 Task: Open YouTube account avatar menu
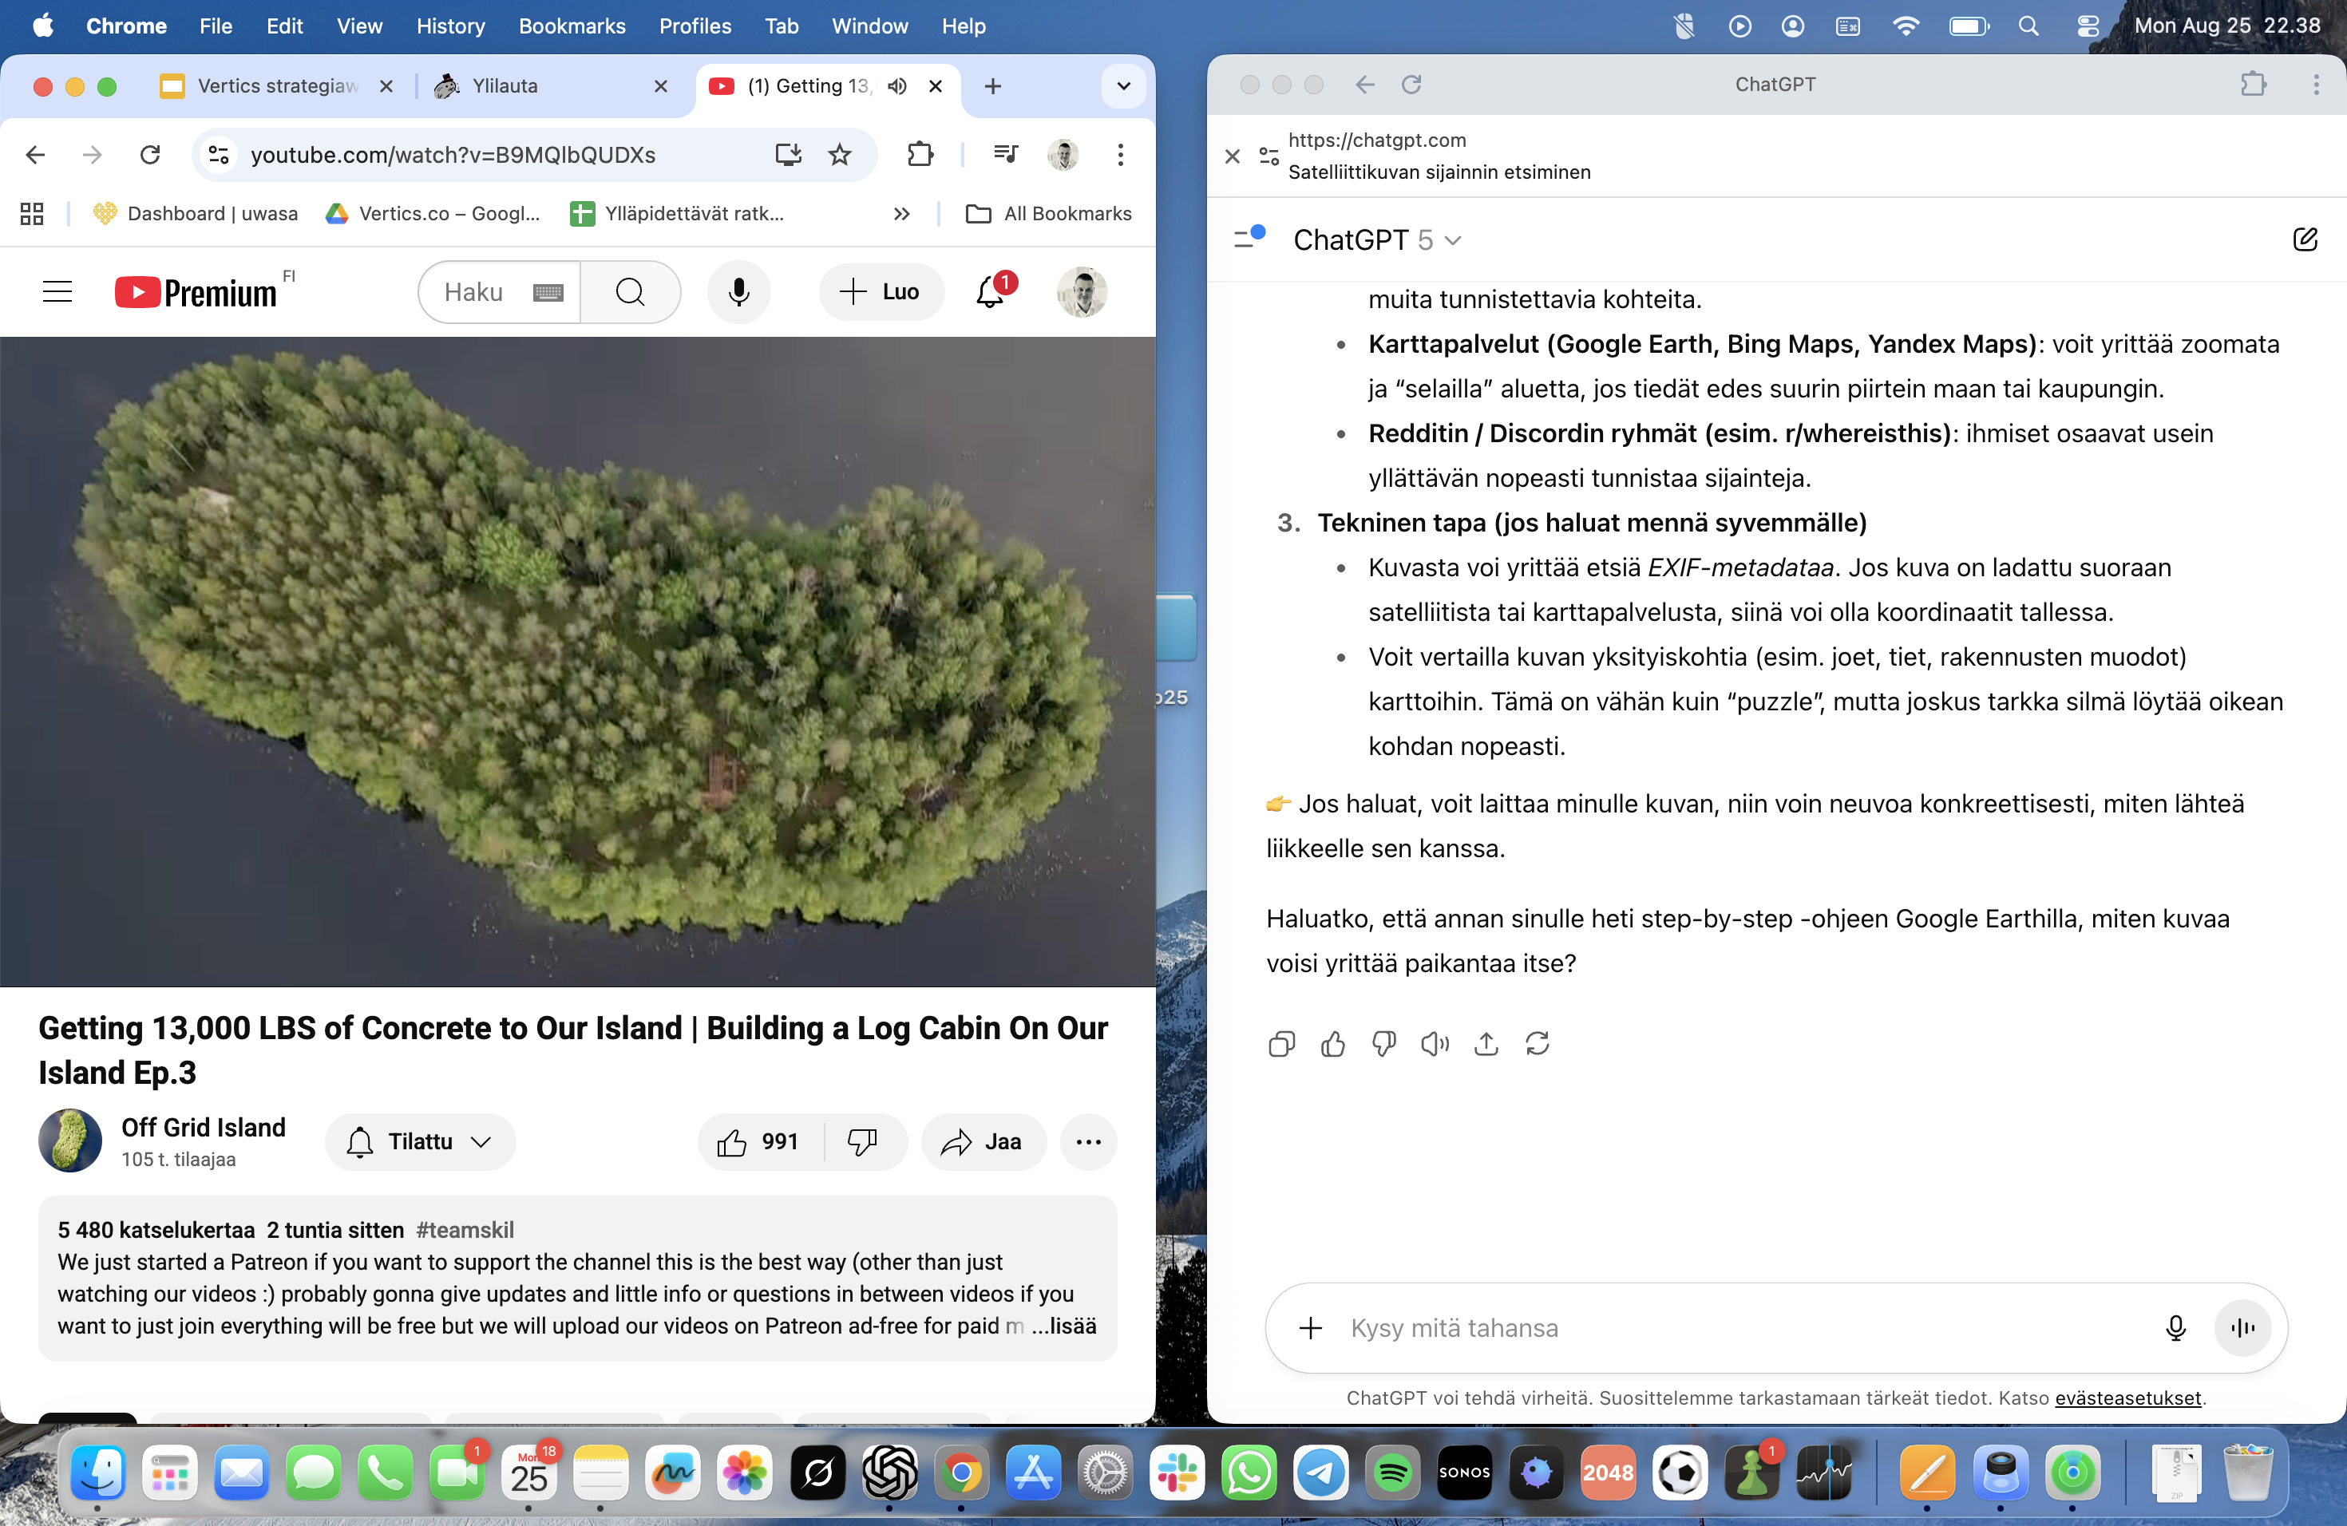click(x=1082, y=292)
